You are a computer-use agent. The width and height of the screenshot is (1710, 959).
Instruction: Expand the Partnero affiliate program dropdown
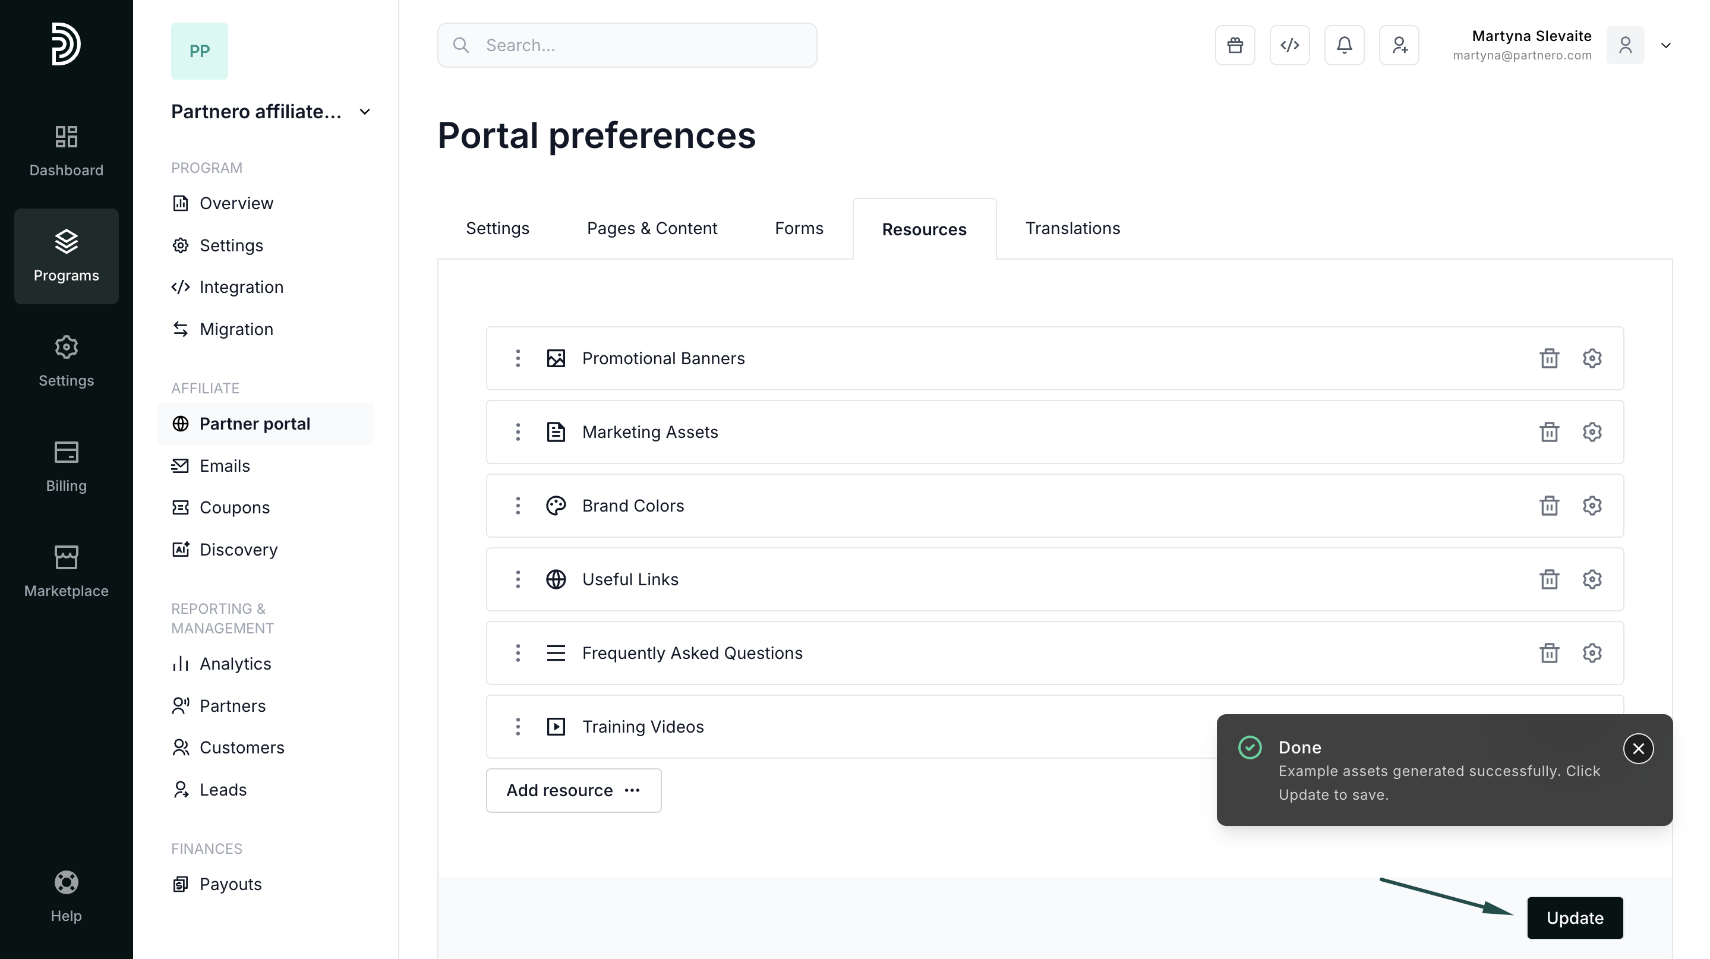click(x=364, y=112)
